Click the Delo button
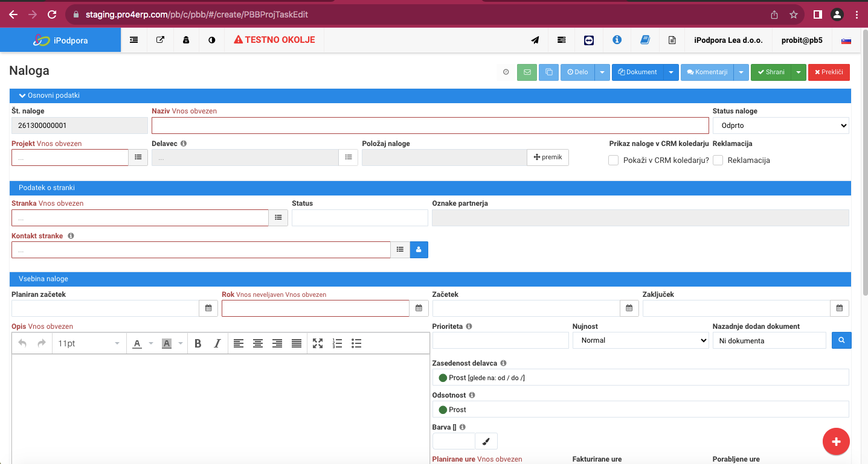This screenshot has width=868, height=464. [x=577, y=72]
